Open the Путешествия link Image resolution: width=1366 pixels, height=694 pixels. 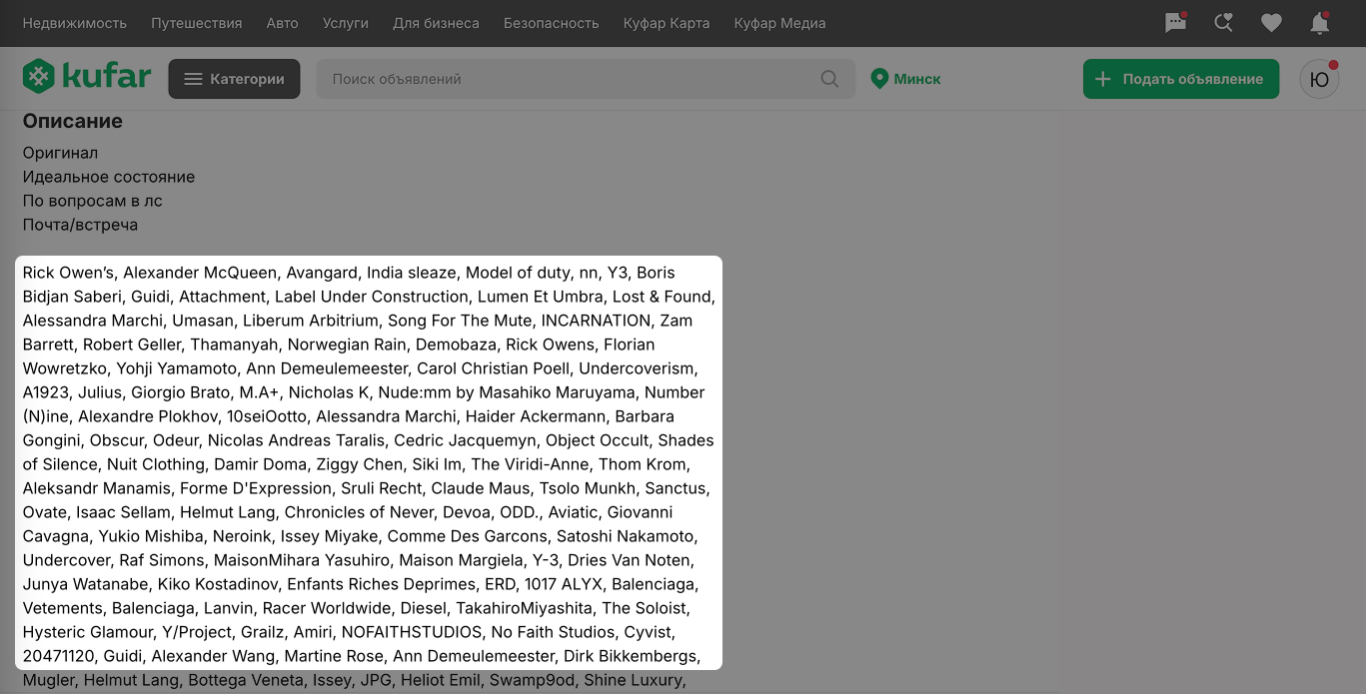(197, 23)
